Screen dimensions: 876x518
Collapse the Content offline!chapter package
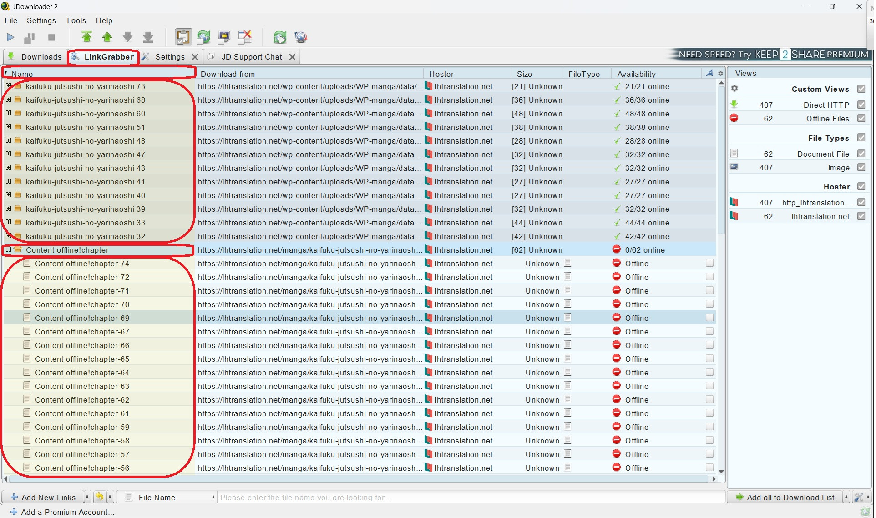click(x=8, y=249)
